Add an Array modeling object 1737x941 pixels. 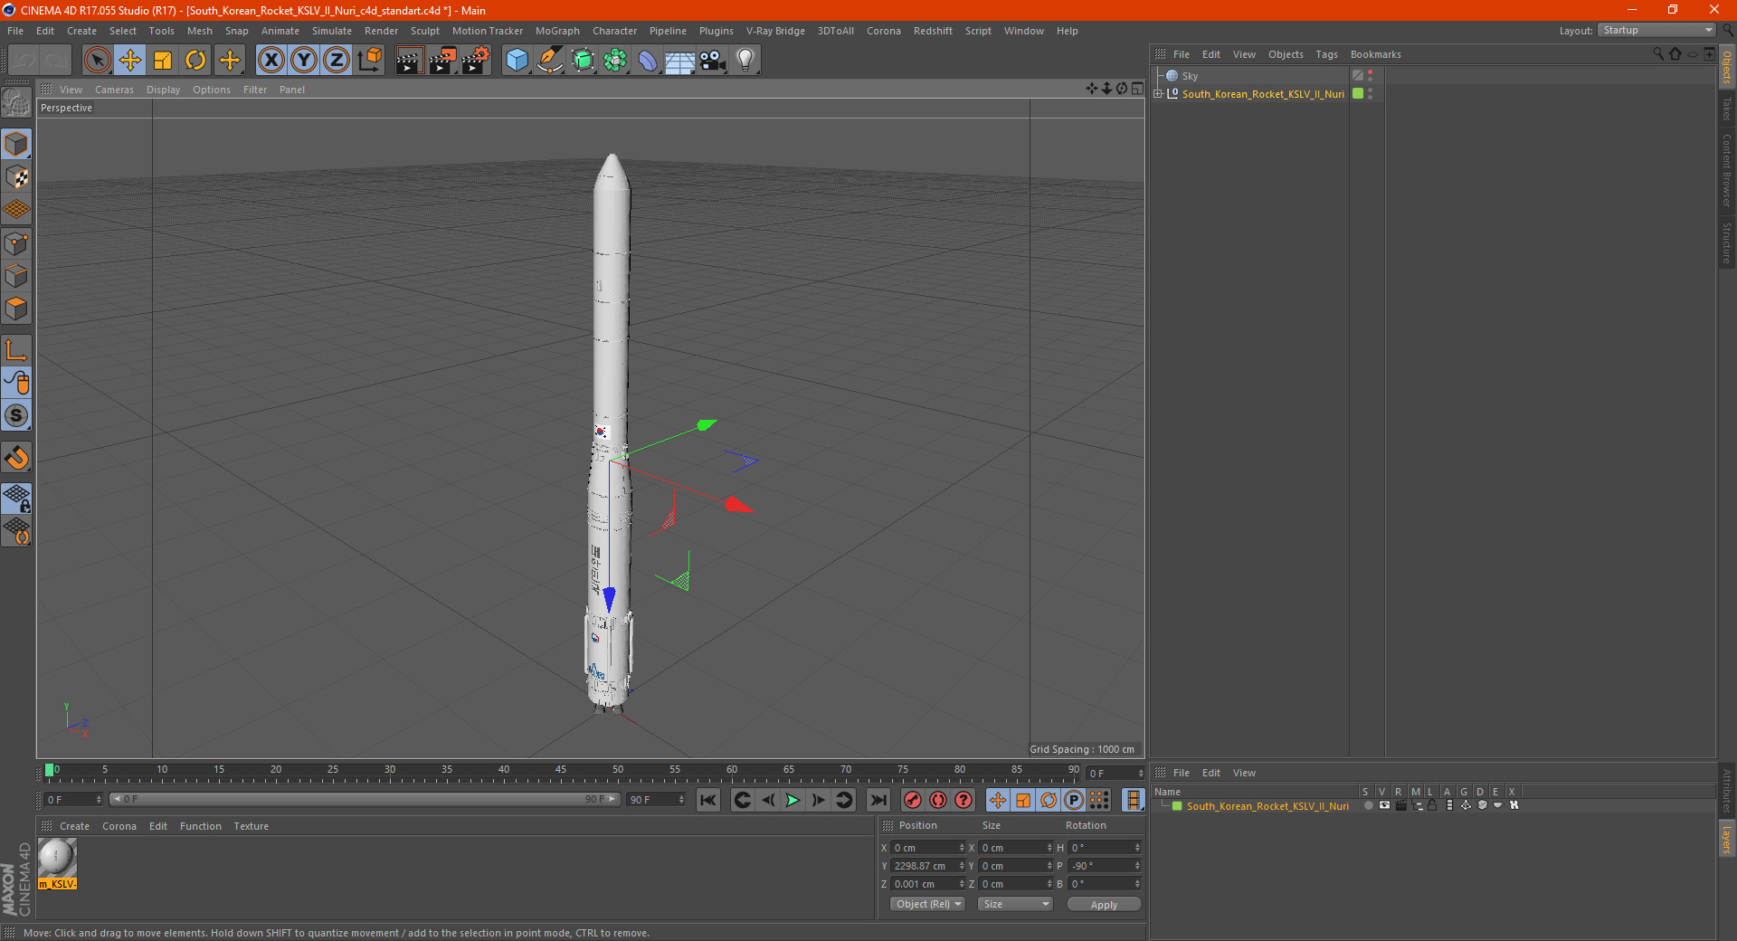point(615,61)
